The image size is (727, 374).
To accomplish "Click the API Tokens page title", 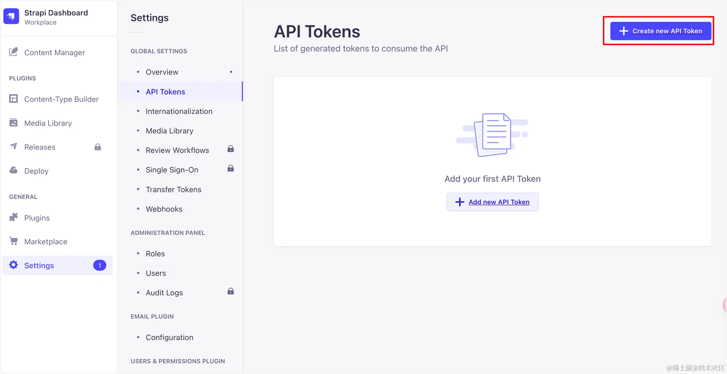I will (x=317, y=32).
